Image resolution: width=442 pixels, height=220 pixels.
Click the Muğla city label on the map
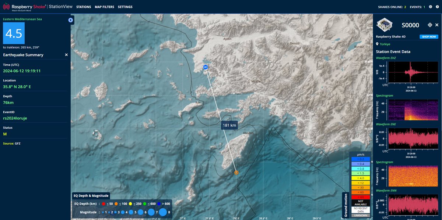(255, 81)
